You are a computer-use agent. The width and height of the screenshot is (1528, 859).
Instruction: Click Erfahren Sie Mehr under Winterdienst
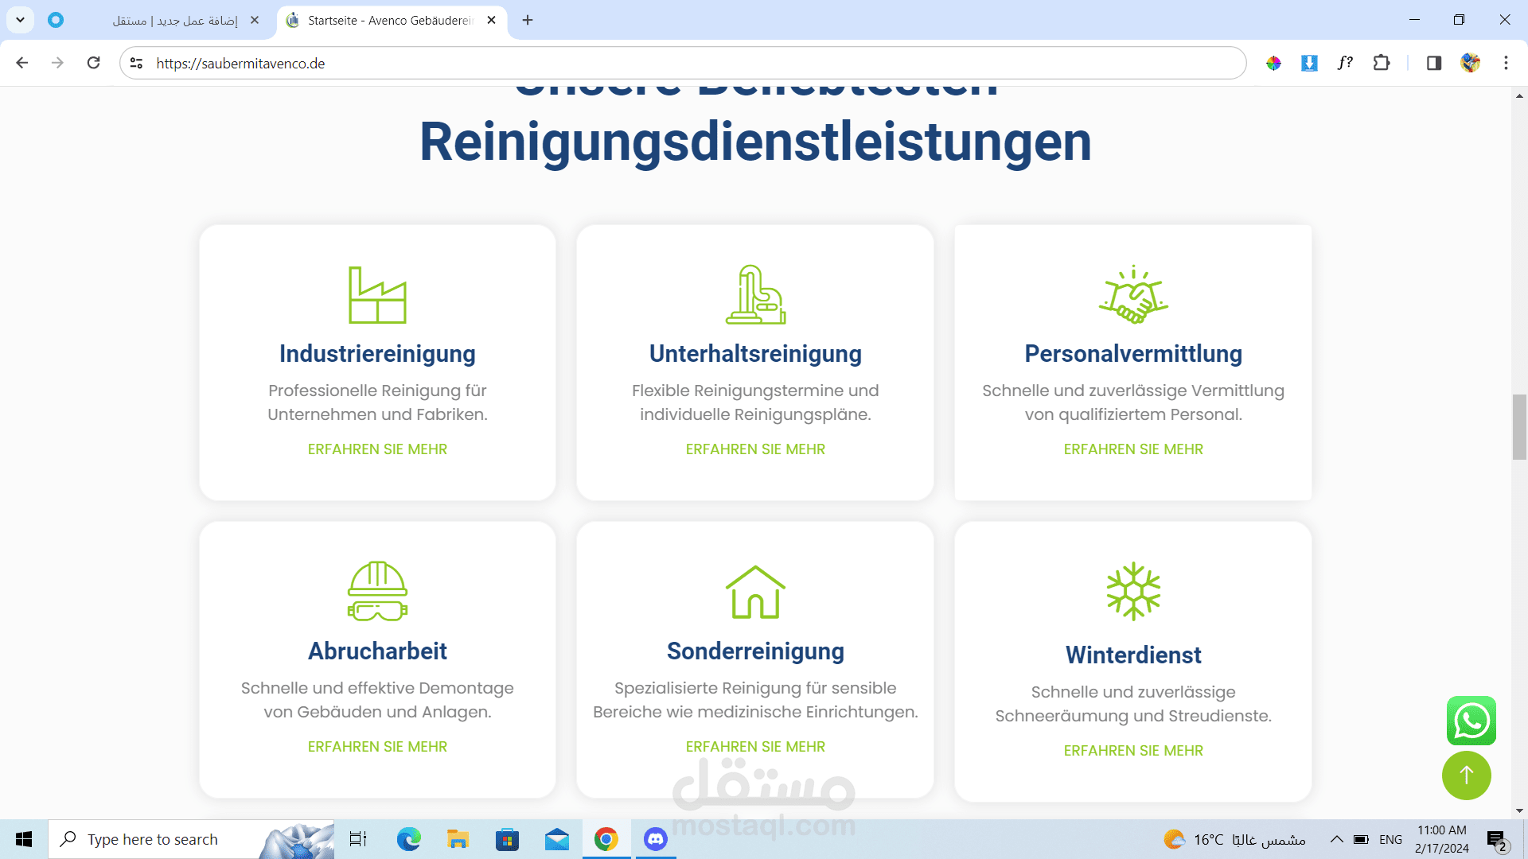pos(1133,751)
